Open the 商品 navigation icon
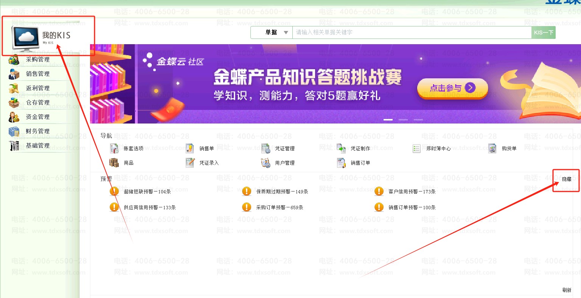This screenshot has height=298, width=581. (114, 163)
